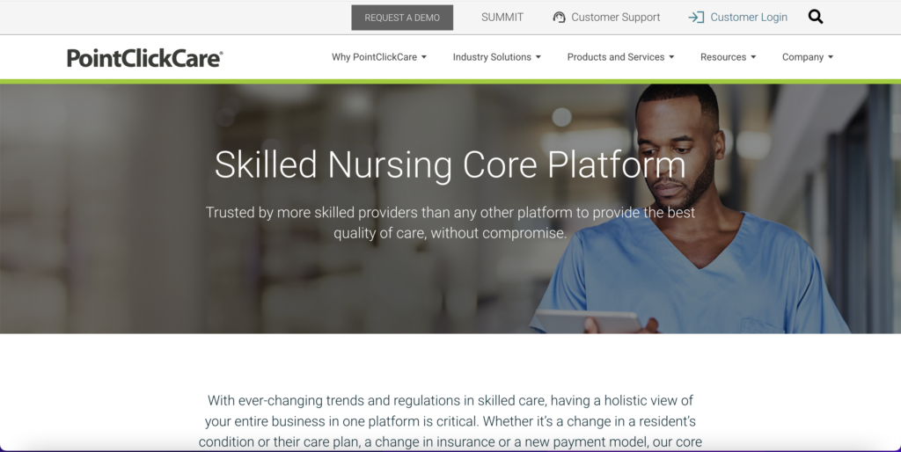Go to Customer Login text link
Image resolution: width=901 pixels, height=452 pixels.
click(749, 18)
